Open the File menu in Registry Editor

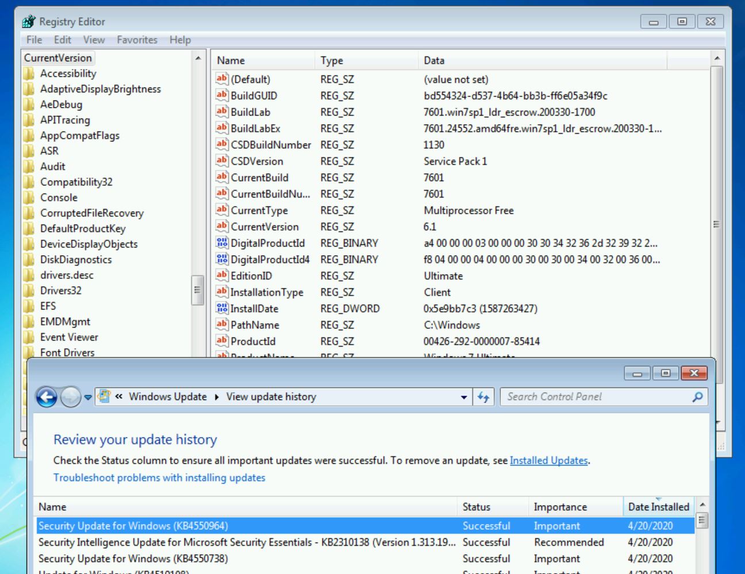pos(34,40)
